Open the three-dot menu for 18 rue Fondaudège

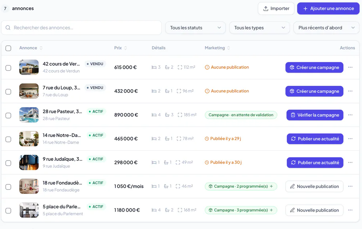click(x=350, y=186)
